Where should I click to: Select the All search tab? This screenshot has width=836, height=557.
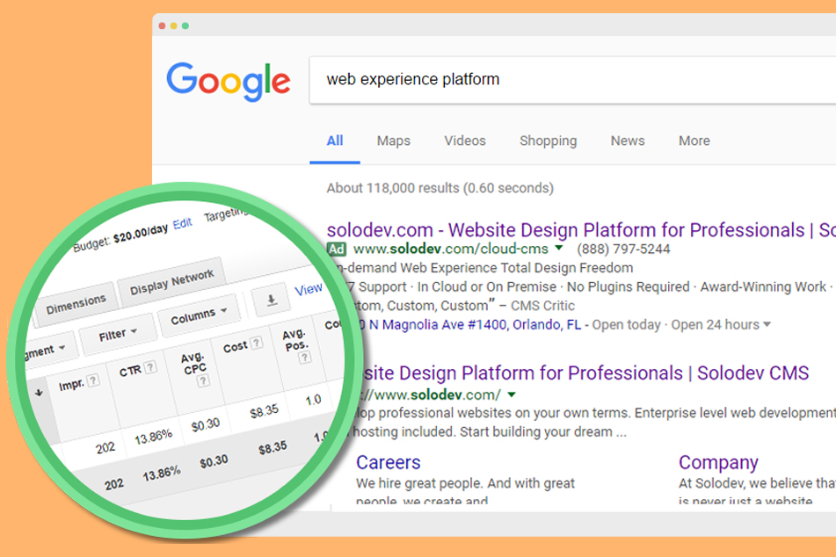[335, 141]
